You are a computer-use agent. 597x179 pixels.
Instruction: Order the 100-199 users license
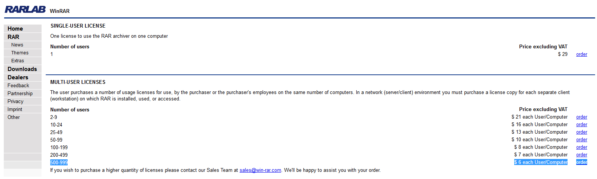[582, 147]
